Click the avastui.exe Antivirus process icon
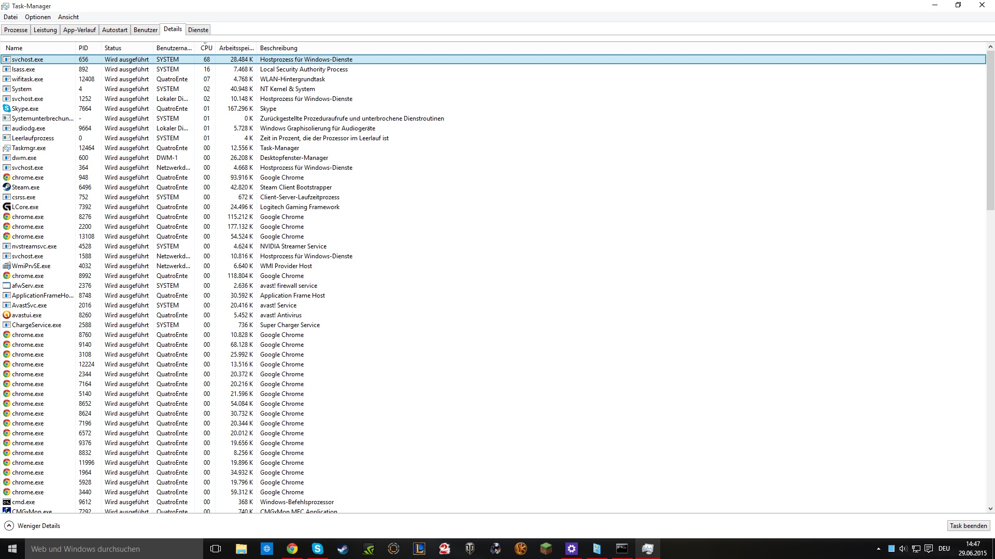 pyautogui.click(x=7, y=315)
